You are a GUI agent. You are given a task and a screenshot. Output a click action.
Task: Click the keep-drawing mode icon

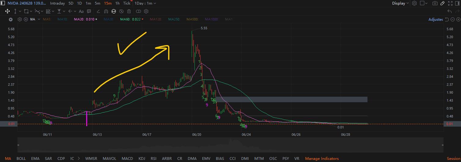pyautogui.click(x=114, y=11)
